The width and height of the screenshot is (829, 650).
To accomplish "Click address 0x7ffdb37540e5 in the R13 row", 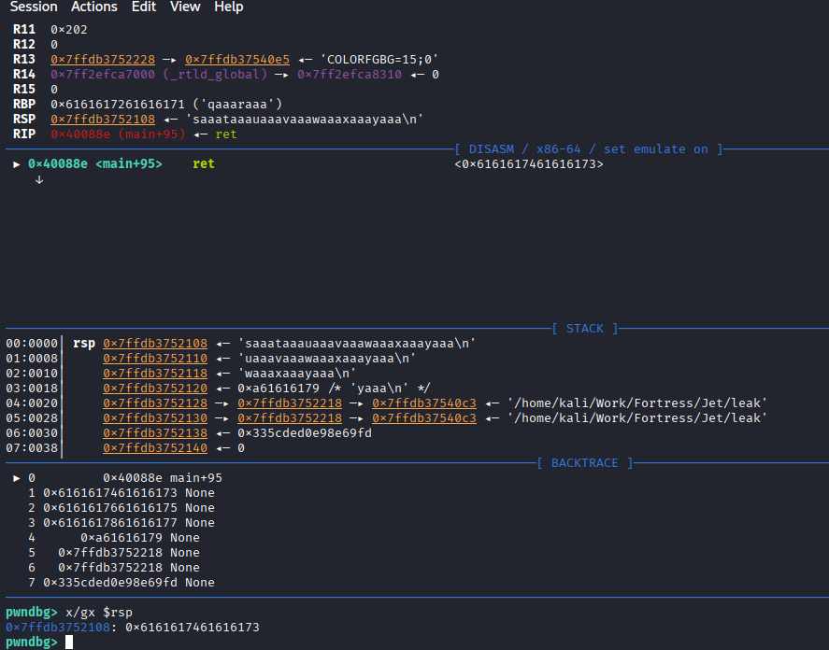I will [237, 59].
